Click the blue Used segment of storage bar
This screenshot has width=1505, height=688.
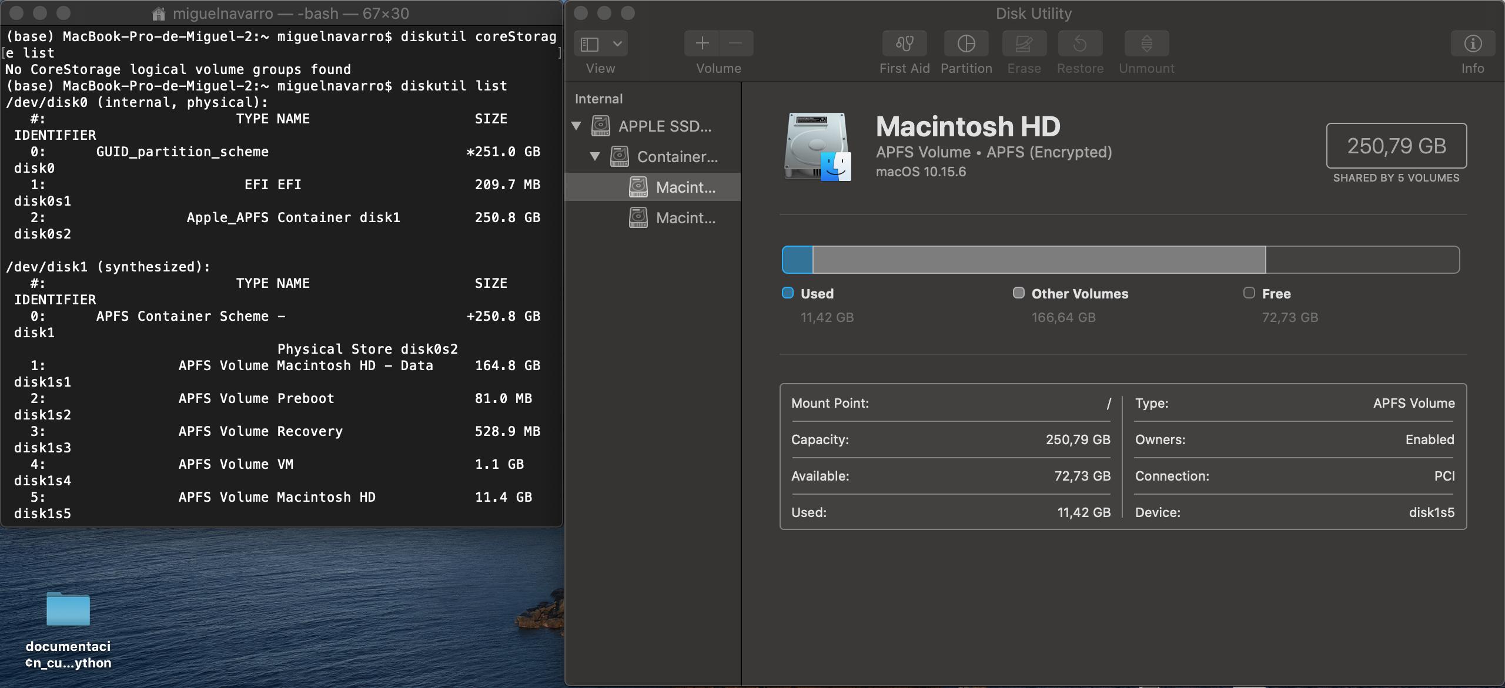(x=798, y=260)
